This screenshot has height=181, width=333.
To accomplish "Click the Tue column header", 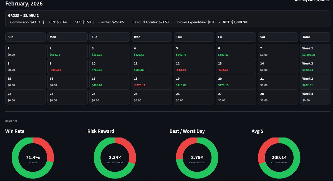I will 110,37.
